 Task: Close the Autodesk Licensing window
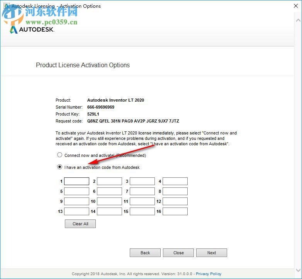[x=296, y=6]
